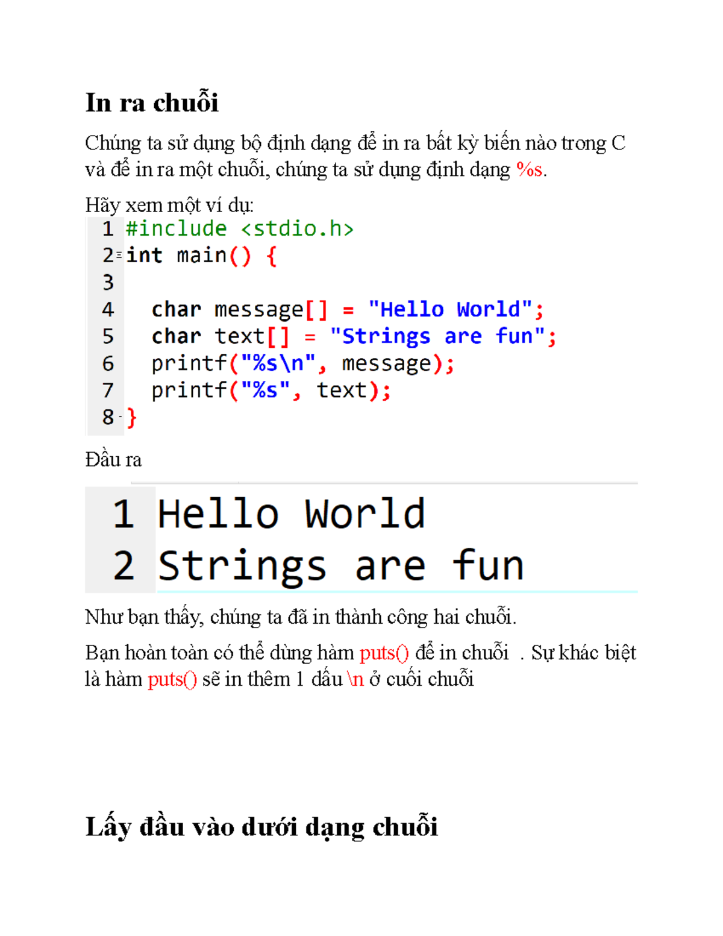Click the red "\n" in the last paragraph
Image resolution: width=723 pixels, height=936 pixels.
355,679
